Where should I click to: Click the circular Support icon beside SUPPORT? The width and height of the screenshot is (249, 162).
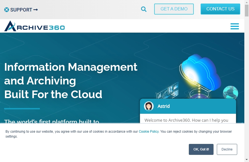pyautogui.click(x=6, y=10)
